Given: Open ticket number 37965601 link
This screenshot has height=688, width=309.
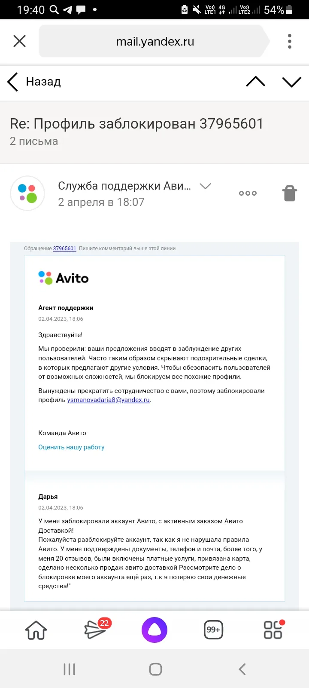Looking at the screenshot, I should coord(64,249).
